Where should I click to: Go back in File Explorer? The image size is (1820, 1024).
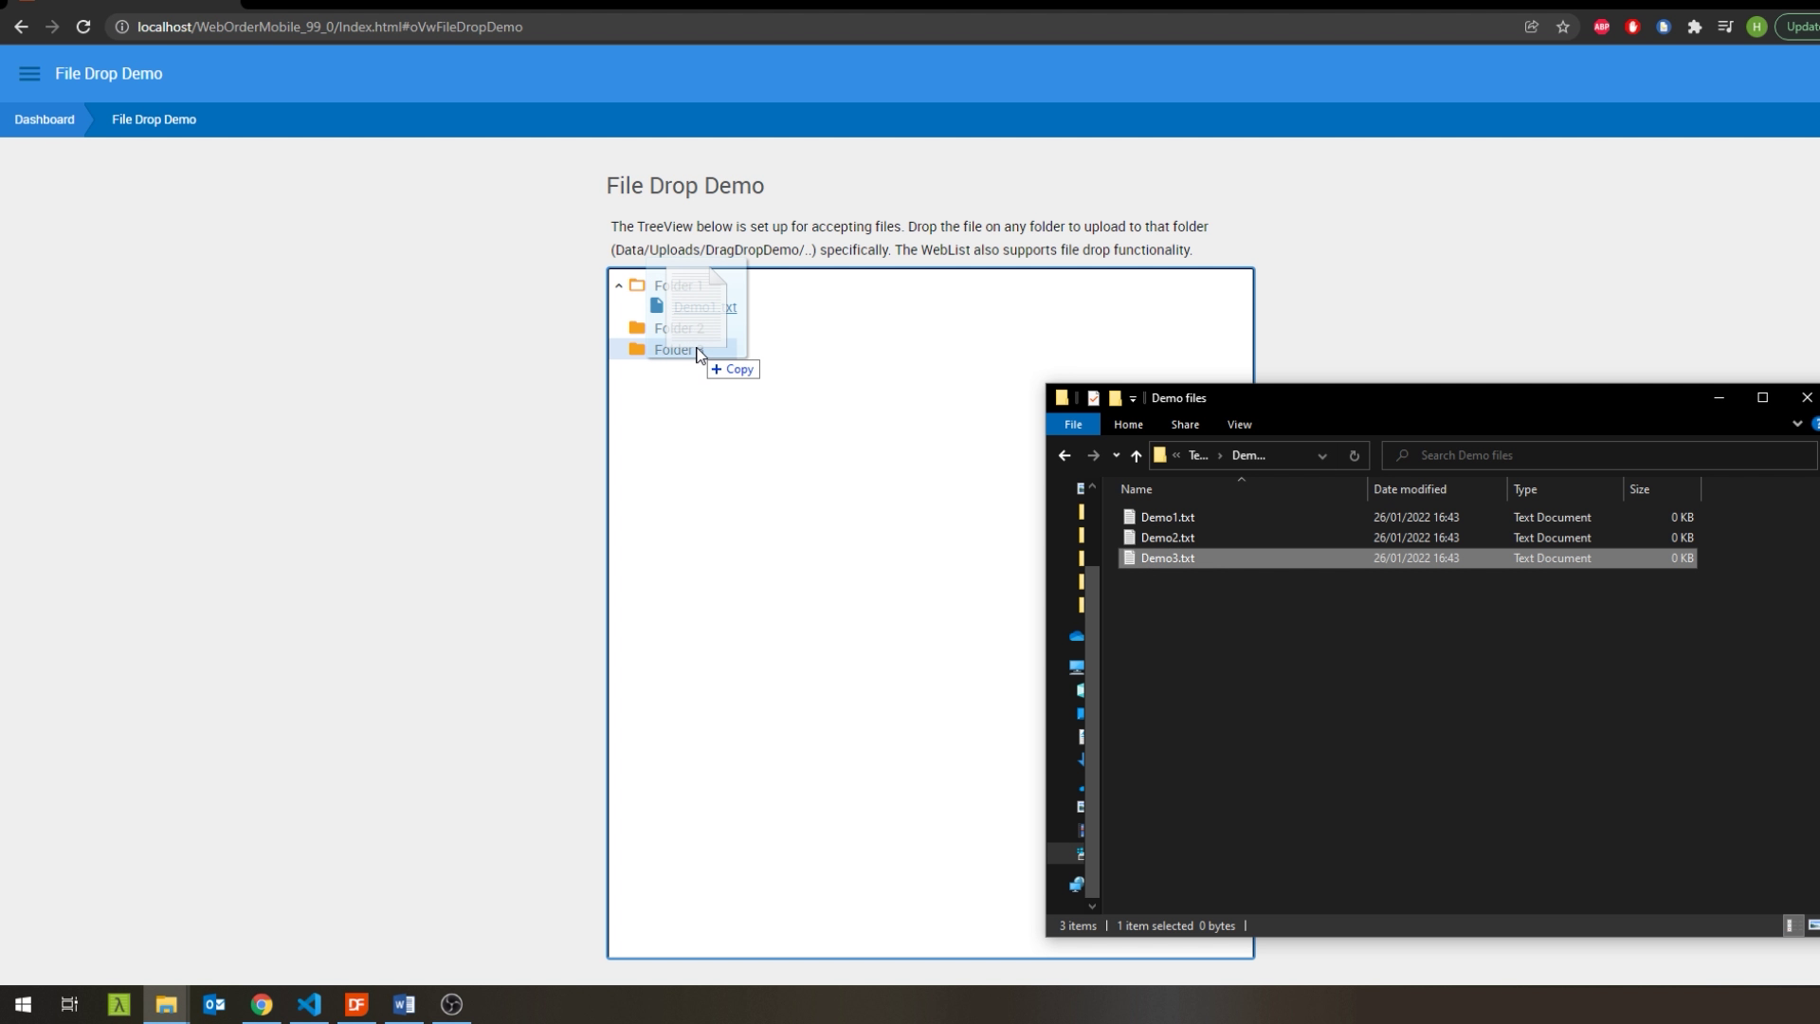pos(1065,456)
